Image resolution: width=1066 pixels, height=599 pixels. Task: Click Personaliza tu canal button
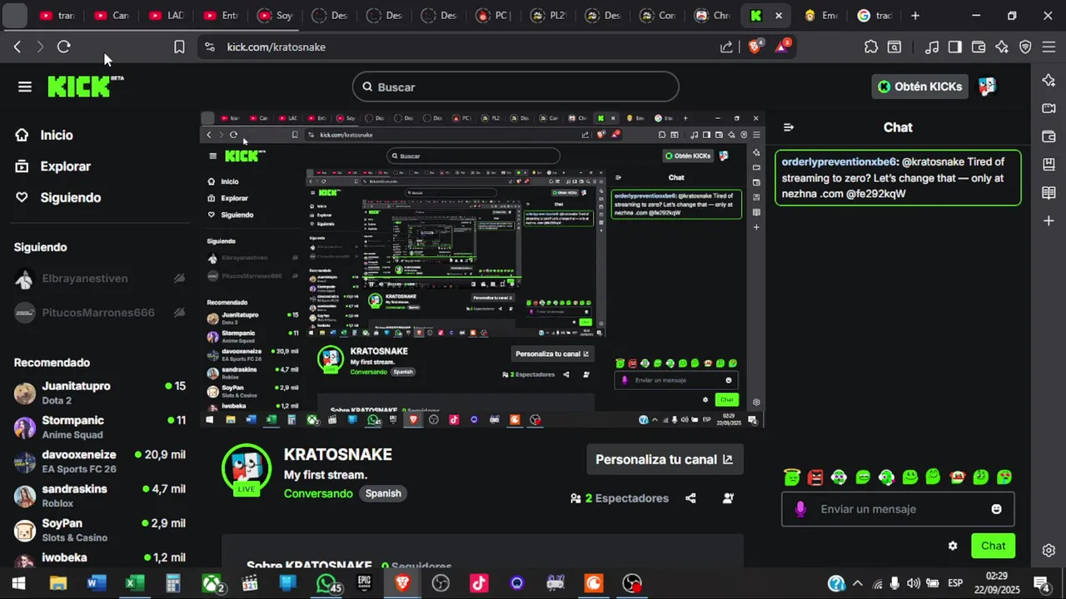click(665, 459)
